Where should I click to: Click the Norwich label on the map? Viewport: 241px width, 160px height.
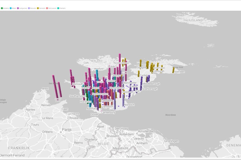(129, 105)
